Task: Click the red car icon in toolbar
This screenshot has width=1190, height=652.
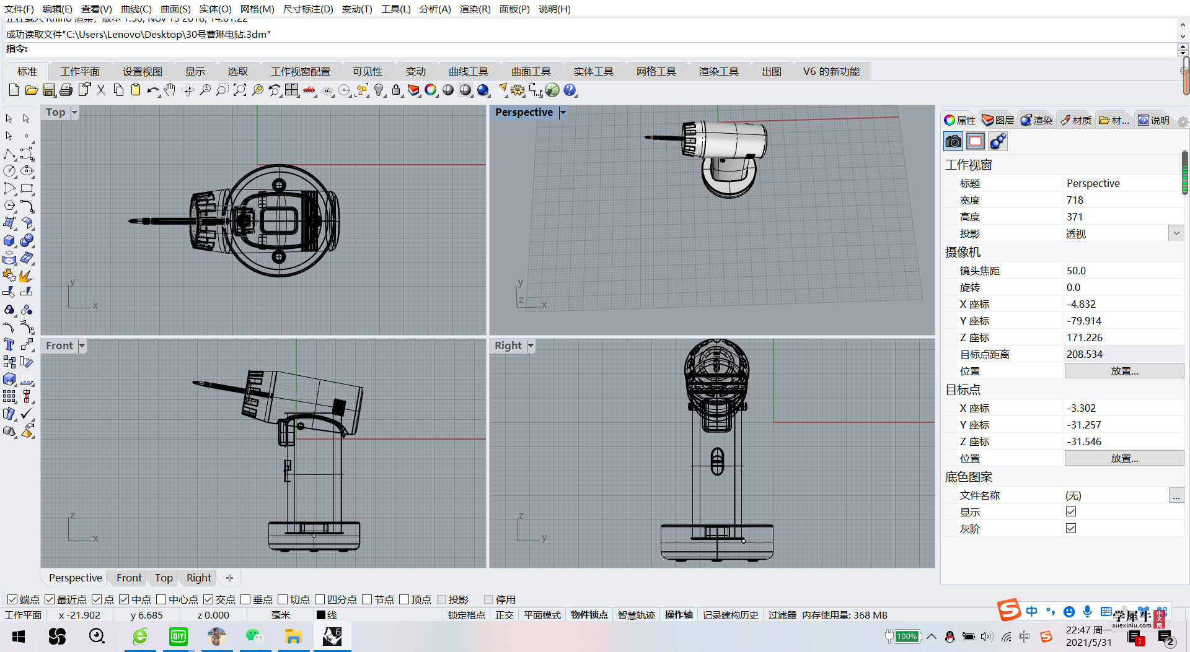Action: coord(309,90)
